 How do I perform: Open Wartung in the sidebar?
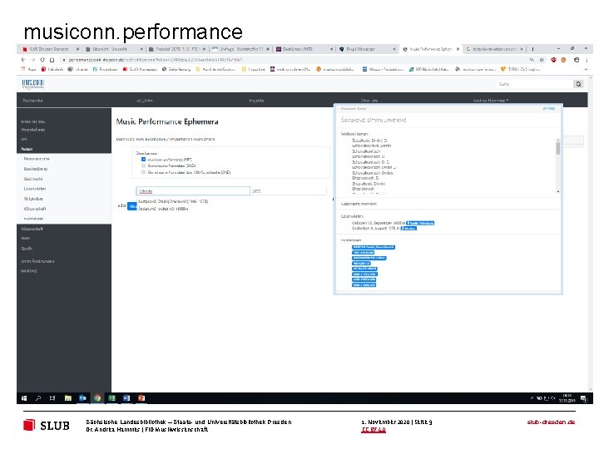tap(29, 271)
